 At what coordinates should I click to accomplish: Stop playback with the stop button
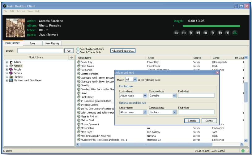click(x=206, y=33)
